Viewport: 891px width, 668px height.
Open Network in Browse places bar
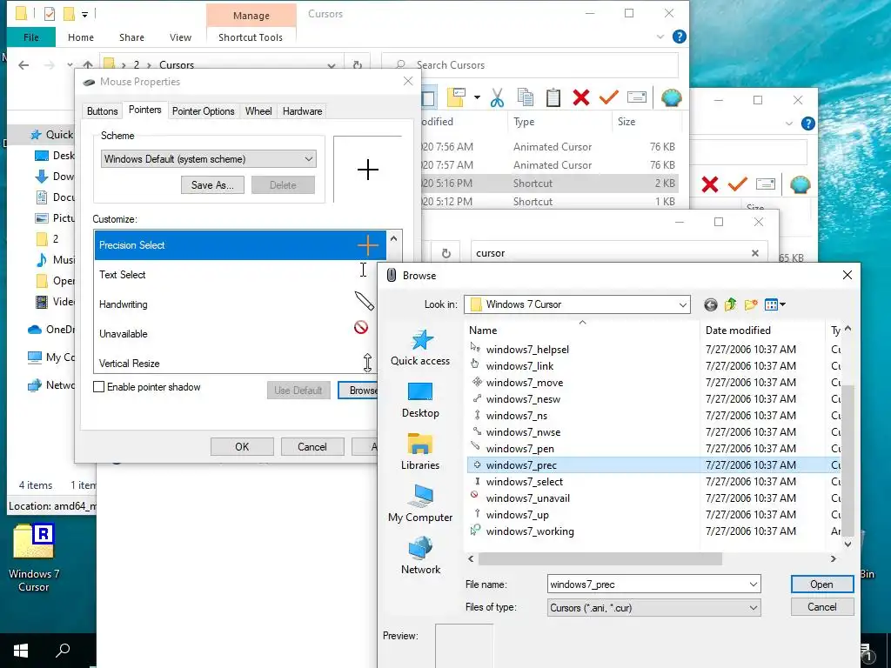(x=420, y=556)
